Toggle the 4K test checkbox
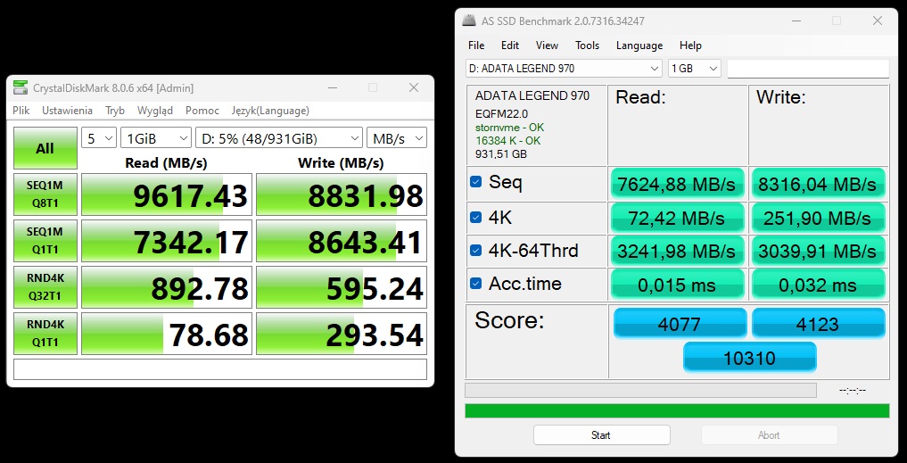This screenshot has width=907, height=463. click(476, 217)
